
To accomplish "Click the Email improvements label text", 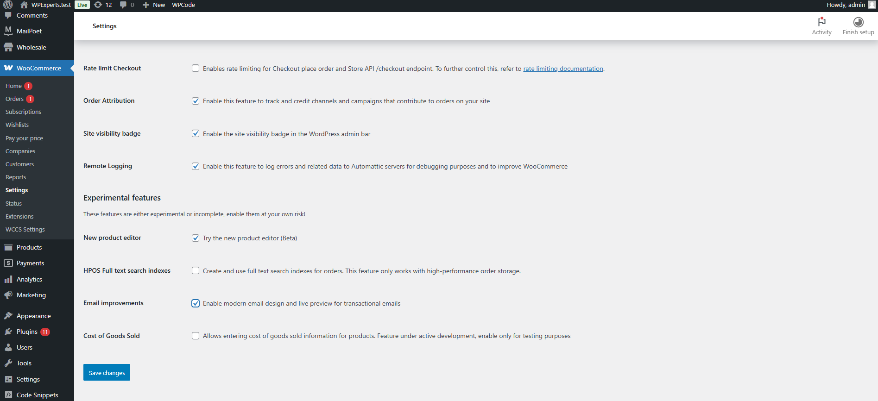I will (114, 303).
